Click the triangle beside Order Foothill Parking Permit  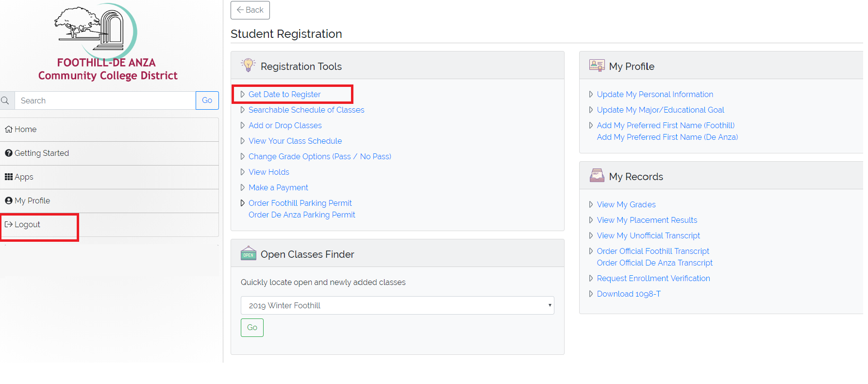(242, 203)
